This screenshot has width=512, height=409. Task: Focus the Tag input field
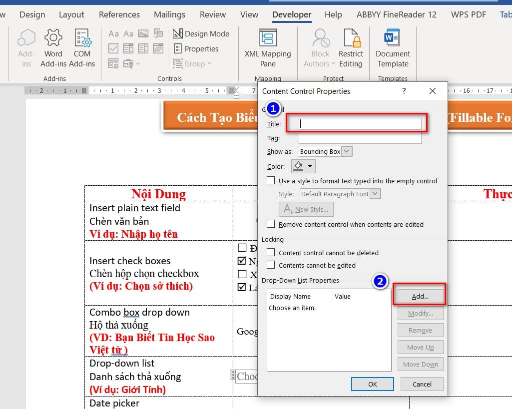point(360,138)
